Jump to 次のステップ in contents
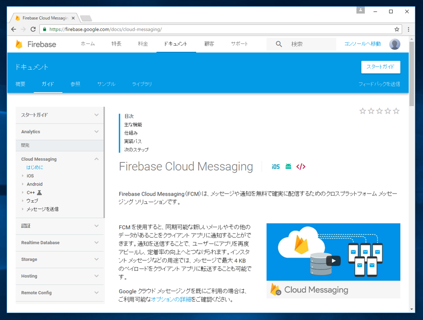The width and height of the screenshot is (423, 320). pos(136,149)
